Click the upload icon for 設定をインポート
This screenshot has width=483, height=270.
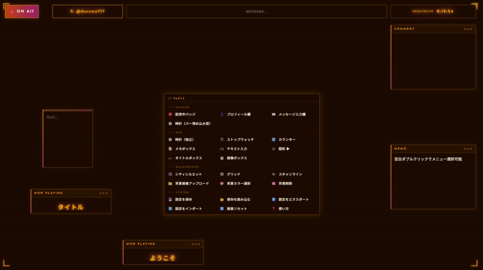tap(170, 208)
